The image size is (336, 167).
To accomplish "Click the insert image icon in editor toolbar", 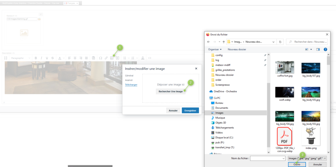I will tap(112, 58).
